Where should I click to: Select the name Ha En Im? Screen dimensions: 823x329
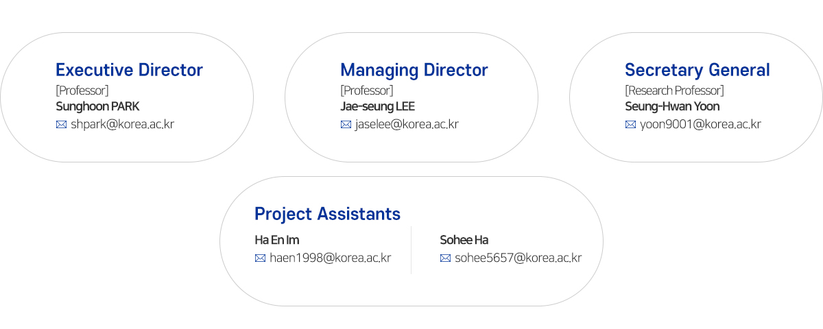276,240
